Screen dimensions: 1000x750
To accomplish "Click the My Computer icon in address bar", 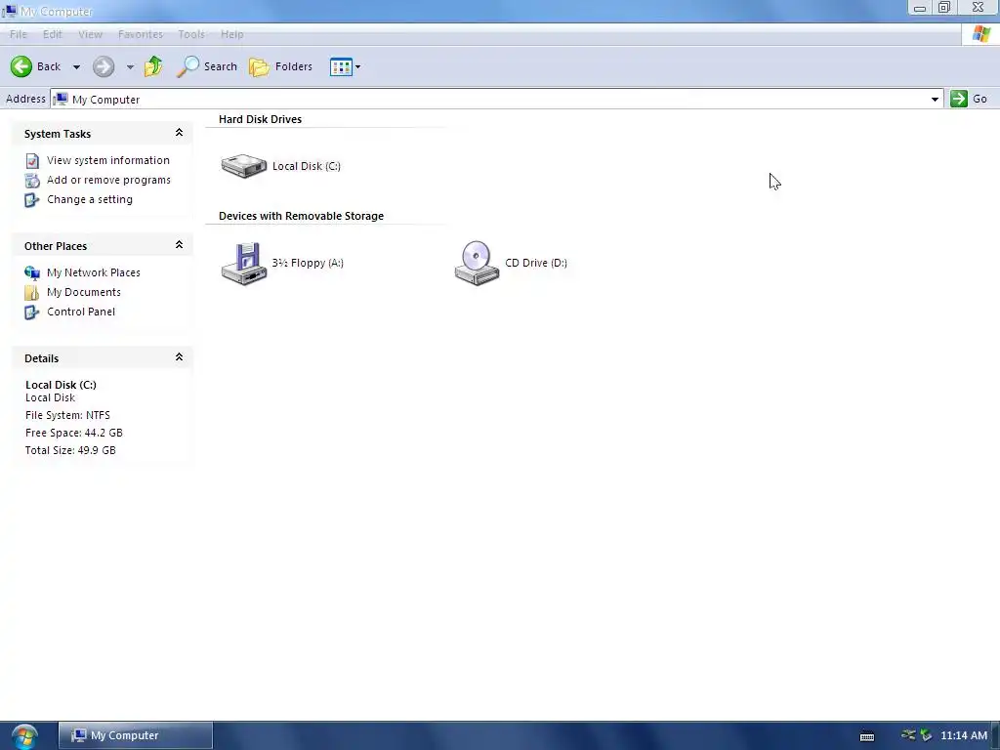I will click(61, 99).
